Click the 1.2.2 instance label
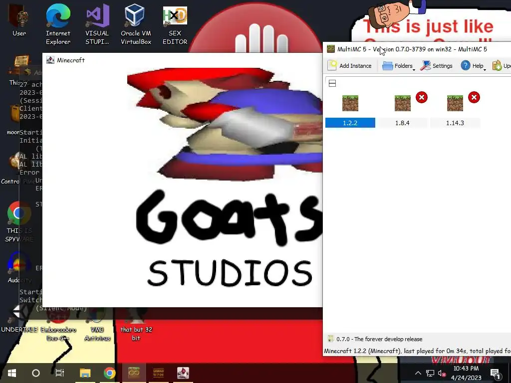This screenshot has height=383, width=511. pyautogui.click(x=350, y=123)
